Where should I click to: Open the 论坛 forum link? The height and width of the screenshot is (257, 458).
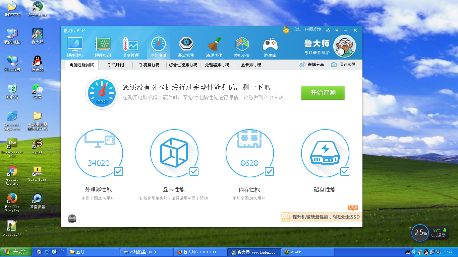point(297,29)
